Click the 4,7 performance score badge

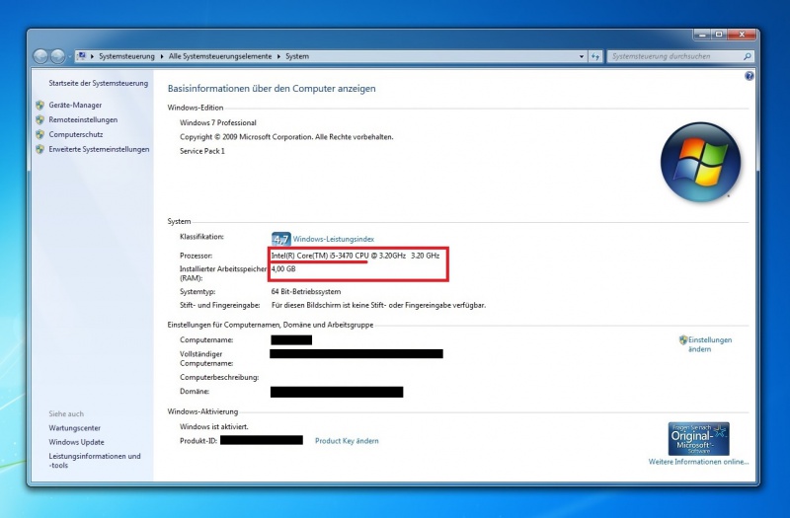pos(281,239)
